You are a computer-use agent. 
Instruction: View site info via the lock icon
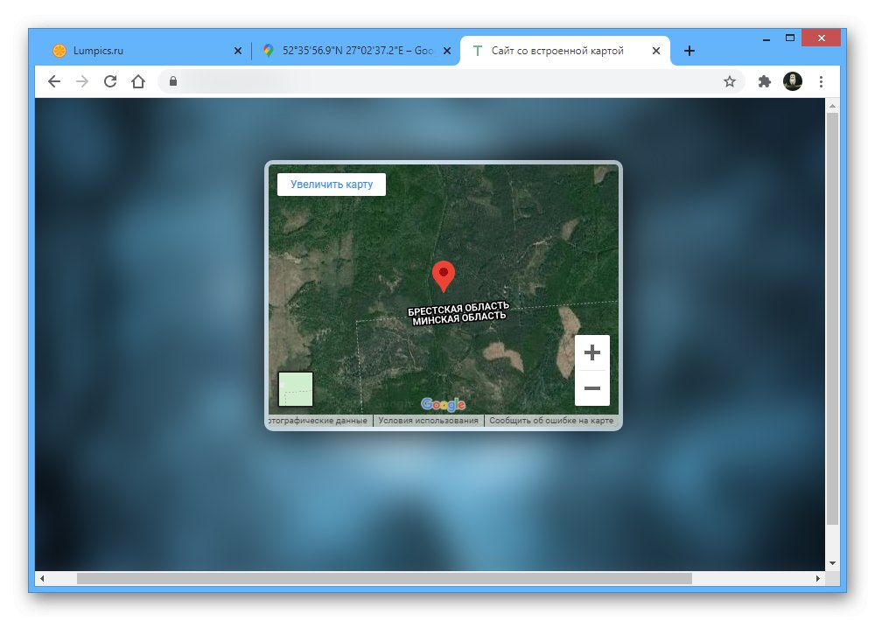pyautogui.click(x=172, y=80)
